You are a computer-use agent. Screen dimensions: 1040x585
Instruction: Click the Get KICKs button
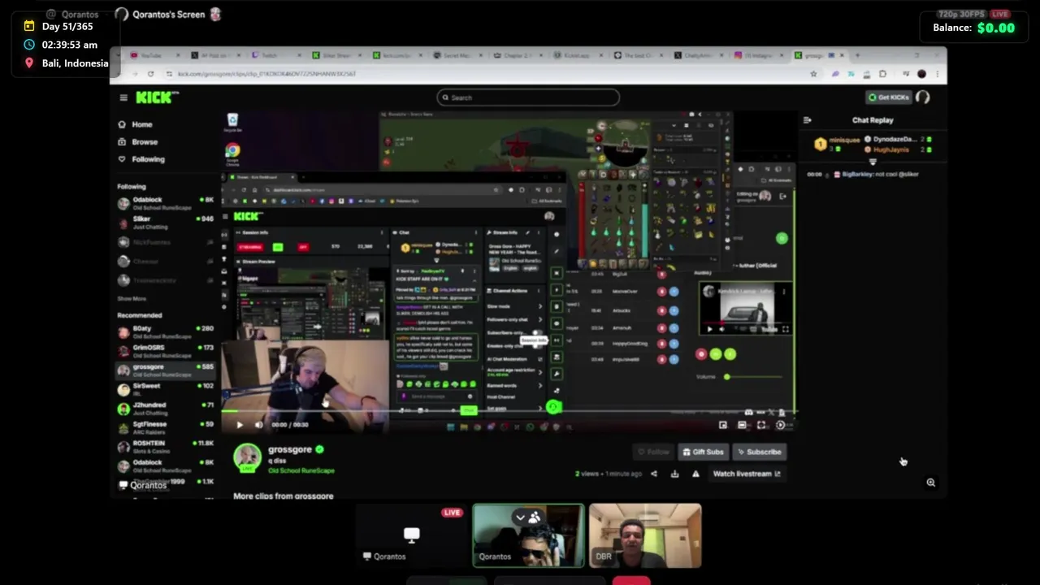[x=888, y=97]
